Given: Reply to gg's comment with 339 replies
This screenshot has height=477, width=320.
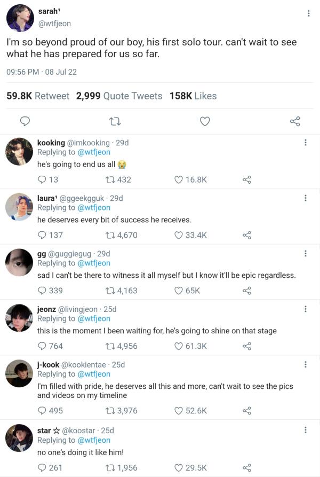Looking at the screenshot, I should (42, 291).
